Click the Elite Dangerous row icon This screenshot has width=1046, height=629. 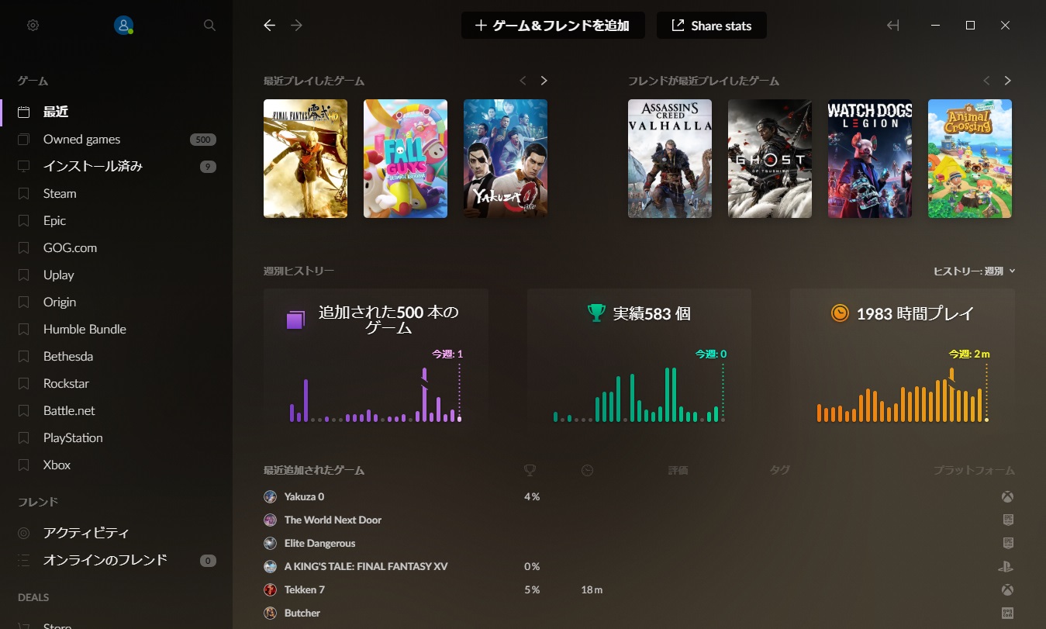(x=270, y=543)
